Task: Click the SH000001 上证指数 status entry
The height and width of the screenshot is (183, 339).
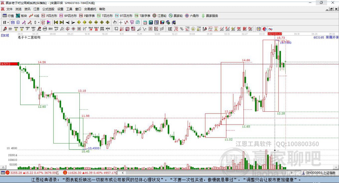Action: tap(319, 173)
